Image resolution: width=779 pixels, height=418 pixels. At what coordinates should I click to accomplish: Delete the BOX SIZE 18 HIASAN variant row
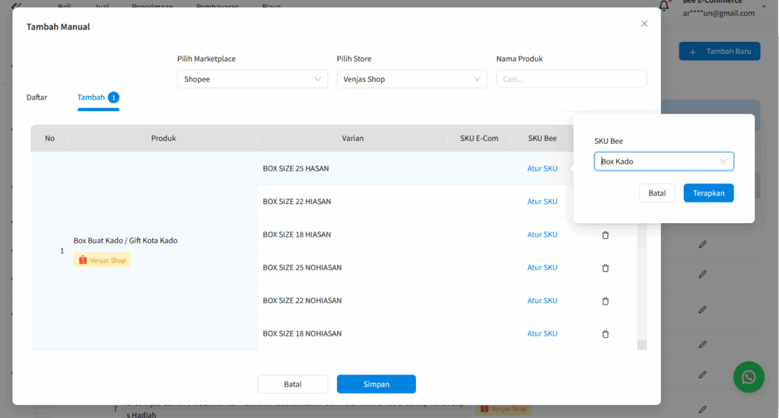pos(605,235)
